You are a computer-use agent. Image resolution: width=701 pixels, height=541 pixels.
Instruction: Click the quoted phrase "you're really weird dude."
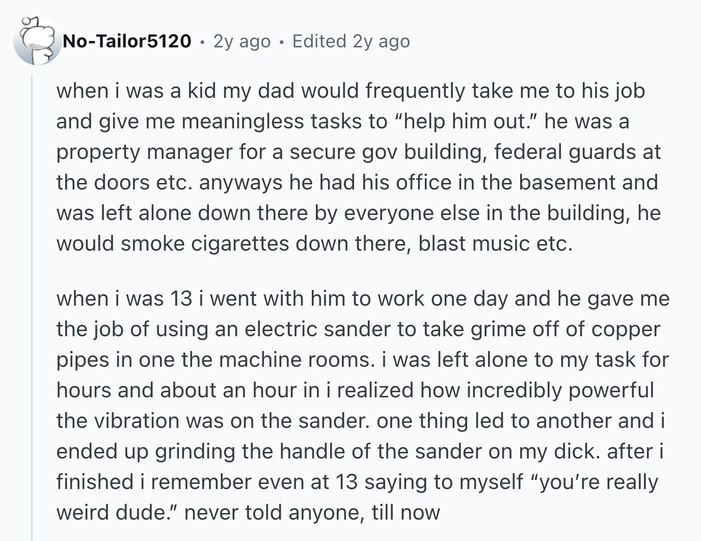(x=357, y=497)
